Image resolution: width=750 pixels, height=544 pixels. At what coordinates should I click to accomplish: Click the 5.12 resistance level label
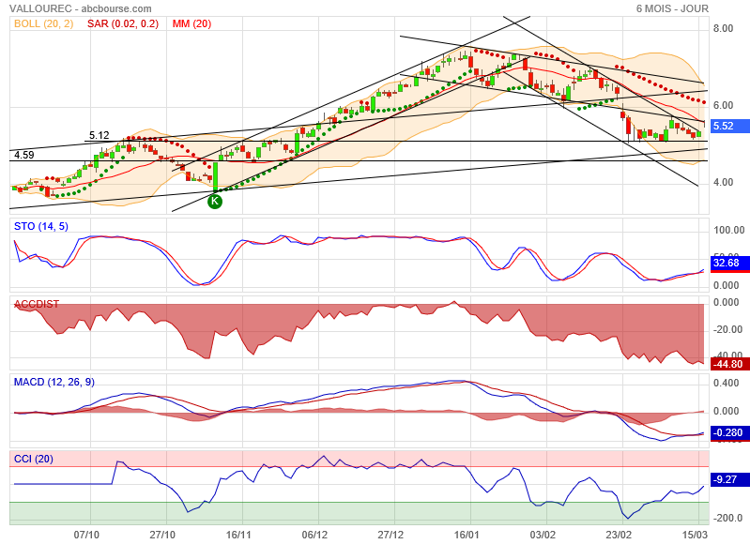99,135
